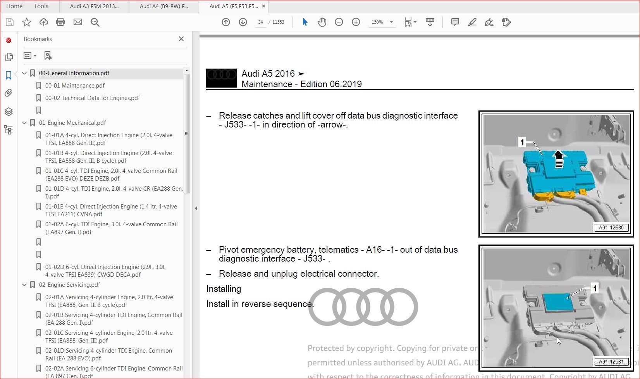The image size is (640, 379).
Task: Collapse the 00-General Information.pdf bookmark
Action: click(x=24, y=73)
